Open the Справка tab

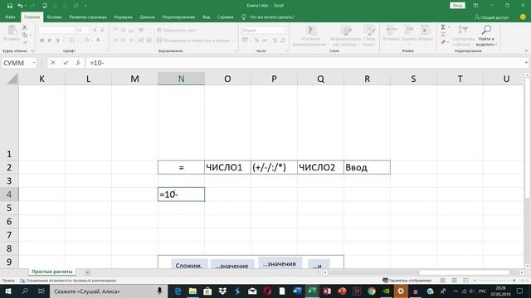tap(225, 17)
